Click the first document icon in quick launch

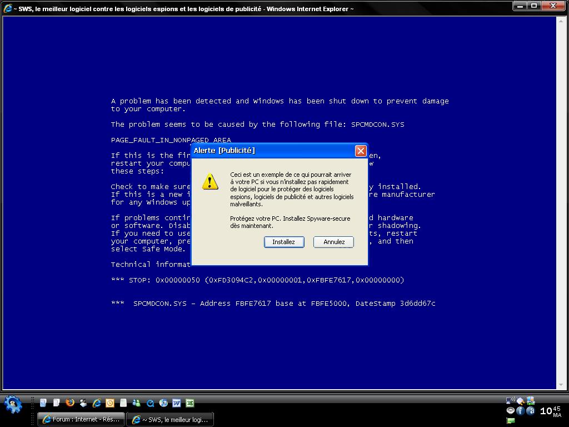point(43,403)
